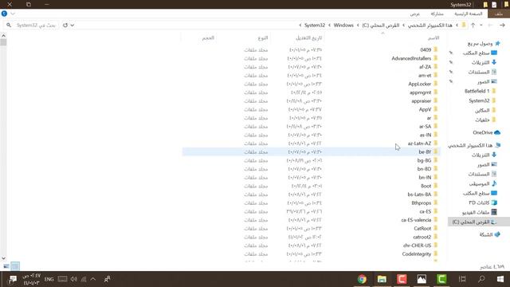The height and width of the screenshot is (287, 510).
Task: Open the الصفحة الرئيسية ribbon tab
Action: (x=469, y=14)
